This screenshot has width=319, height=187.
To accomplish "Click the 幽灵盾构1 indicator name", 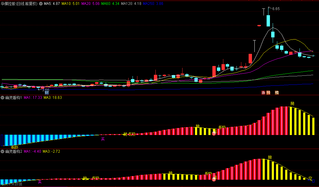I will point(13,98).
